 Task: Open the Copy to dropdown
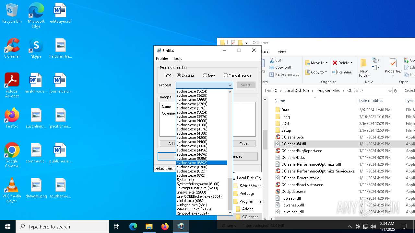326,72
